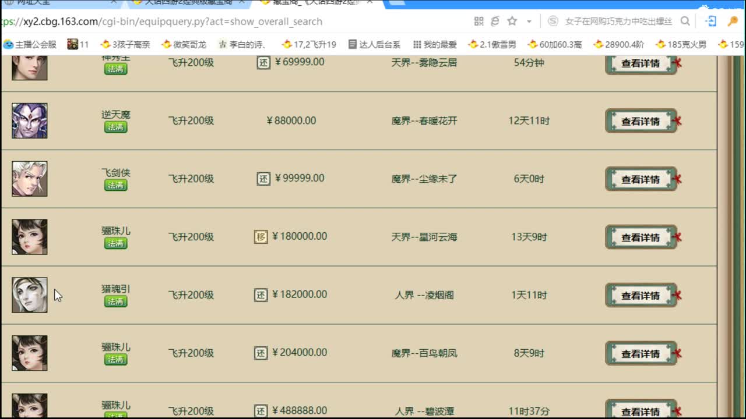Click the 还 icon beside ¥69999.00
Image resolution: width=746 pixels, height=419 pixels.
click(x=263, y=62)
